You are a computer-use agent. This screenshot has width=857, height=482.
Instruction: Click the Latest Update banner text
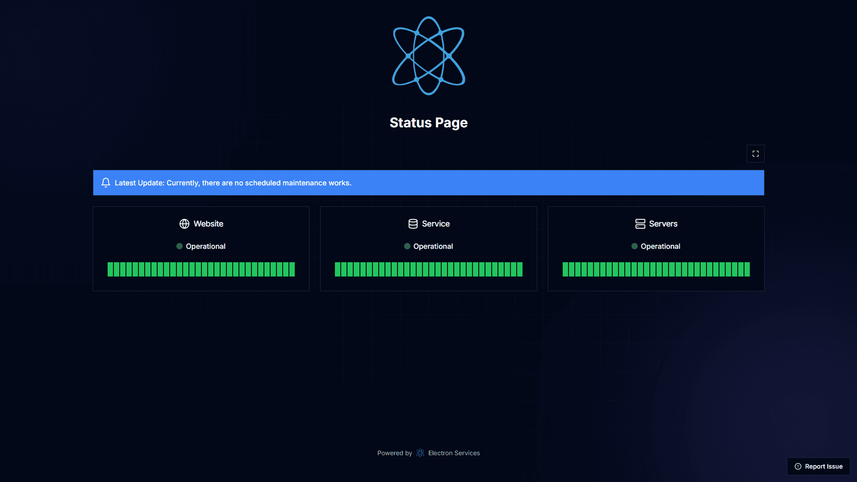pyautogui.click(x=233, y=183)
